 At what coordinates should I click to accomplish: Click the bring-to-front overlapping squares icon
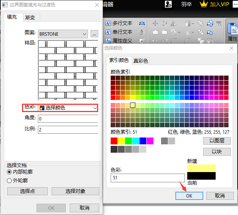click(x=200, y=24)
